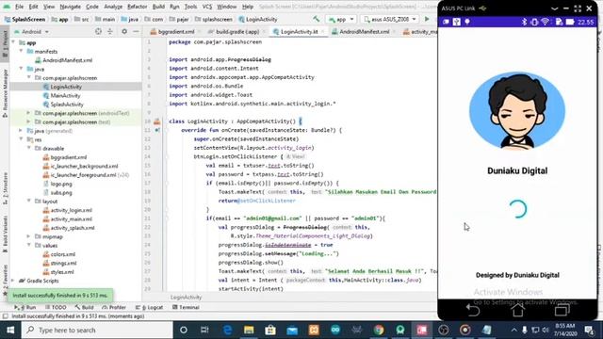Collapse the app module tree node
Image resolution: width=603 pixels, height=339 pixels.
(x=13, y=42)
